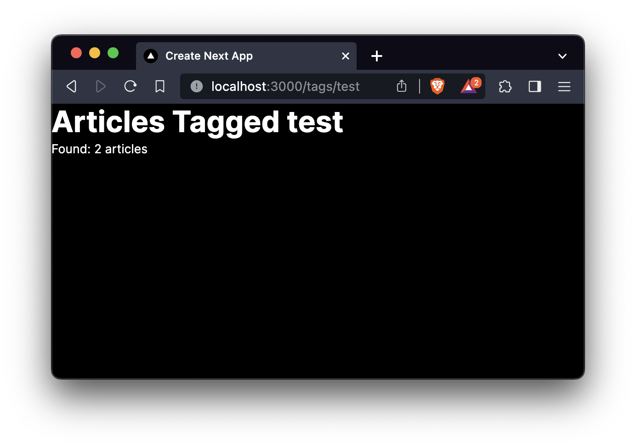The image size is (636, 447).
Task: Close the window with red button
Action: [76, 53]
